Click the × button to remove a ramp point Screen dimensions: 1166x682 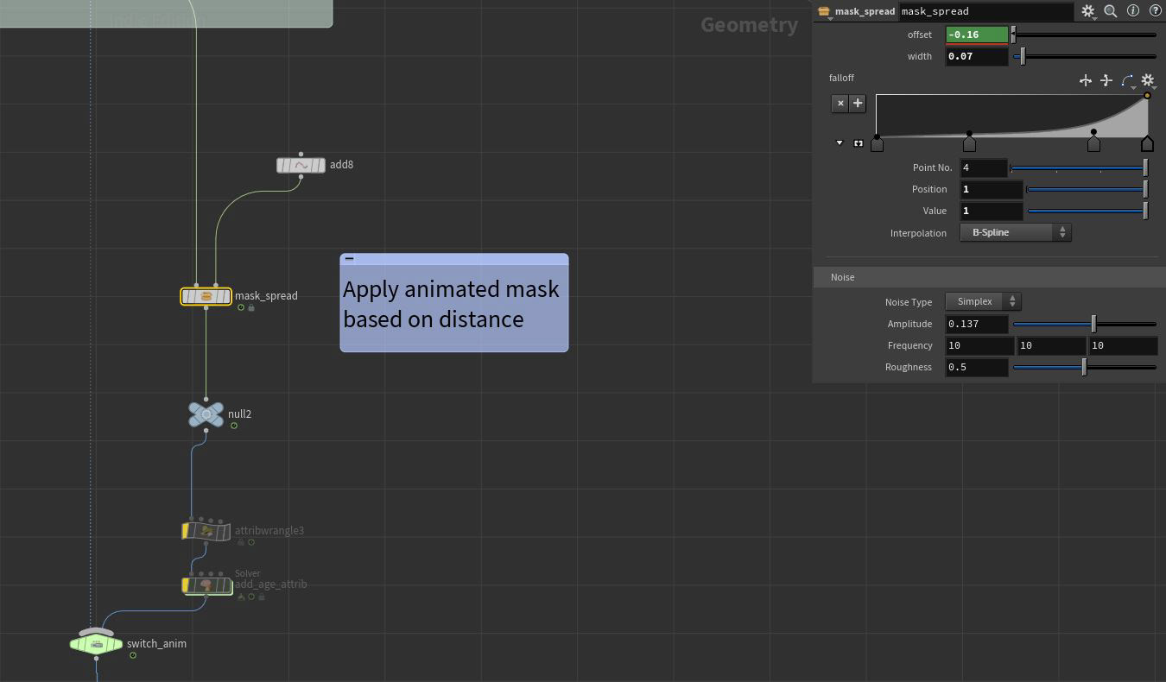[840, 103]
